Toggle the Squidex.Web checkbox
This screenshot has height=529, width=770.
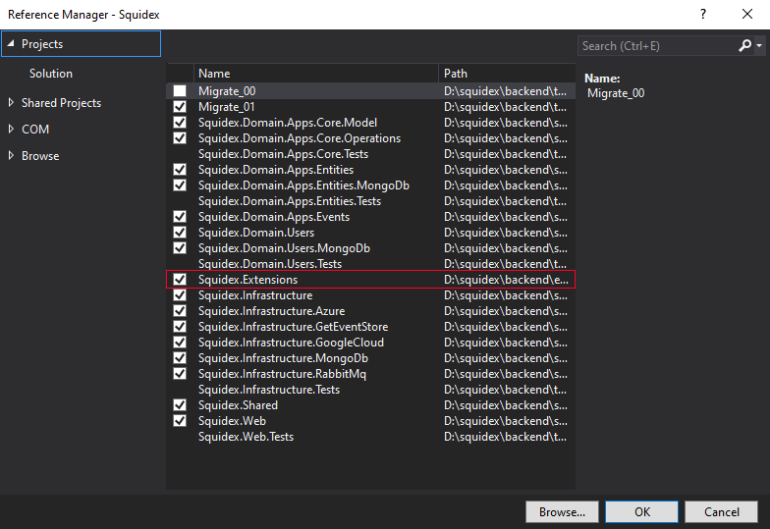(x=180, y=420)
